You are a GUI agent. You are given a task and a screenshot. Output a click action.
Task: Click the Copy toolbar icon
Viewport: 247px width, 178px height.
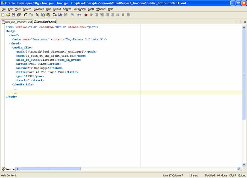[x=43, y=15]
